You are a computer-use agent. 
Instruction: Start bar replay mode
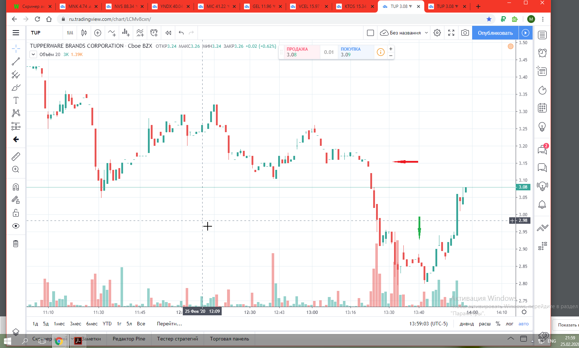168,33
